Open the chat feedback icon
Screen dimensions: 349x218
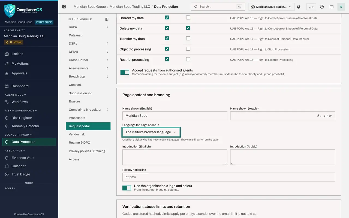coord(332,7)
